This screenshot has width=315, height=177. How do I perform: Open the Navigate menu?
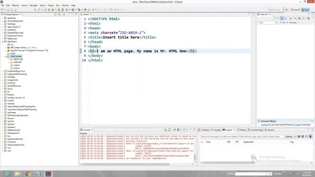[33, 5]
